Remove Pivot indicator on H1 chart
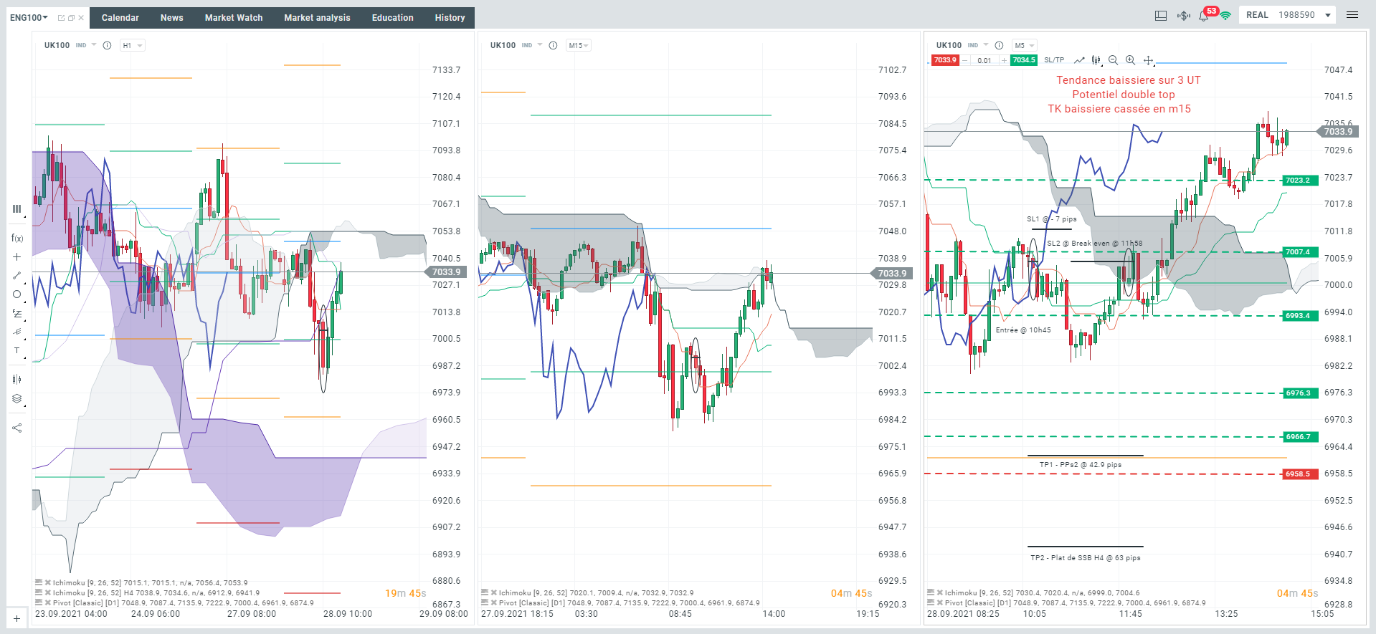 coord(48,603)
